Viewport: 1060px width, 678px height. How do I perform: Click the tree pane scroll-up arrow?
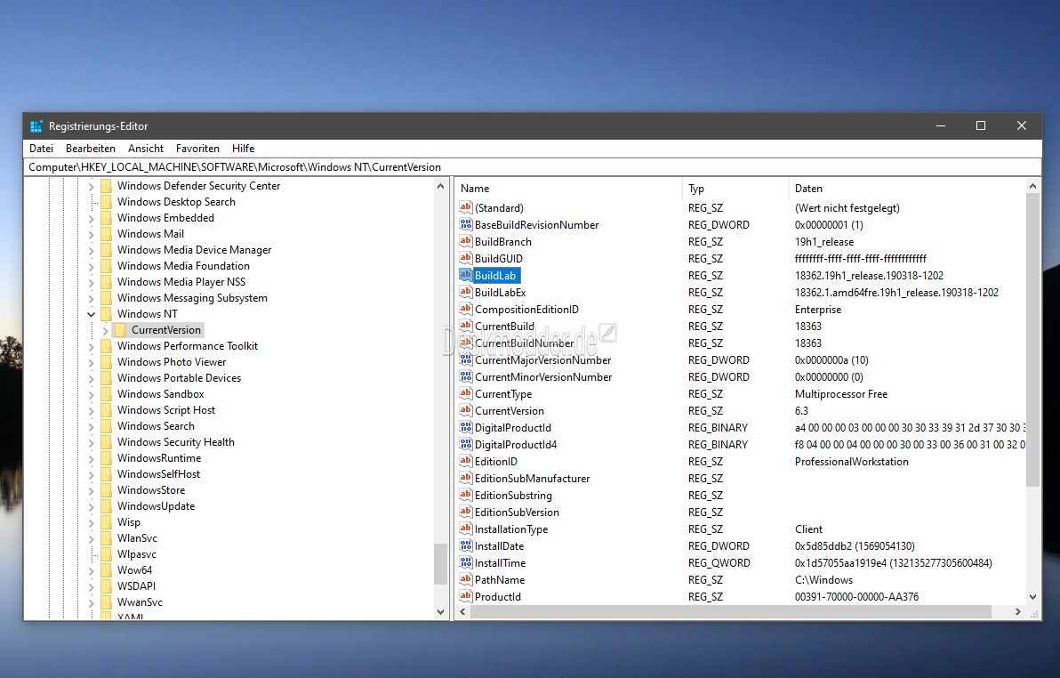coord(440,186)
